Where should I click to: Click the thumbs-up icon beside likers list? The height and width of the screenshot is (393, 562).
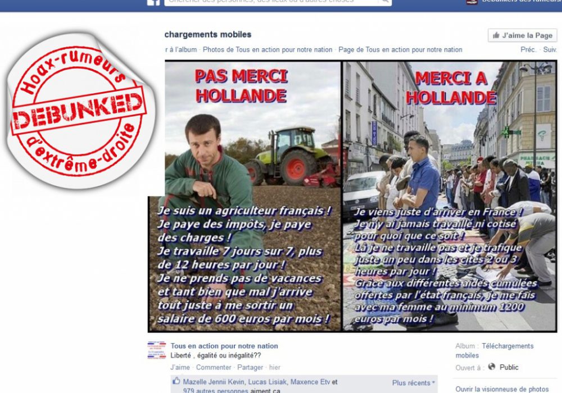(176, 381)
